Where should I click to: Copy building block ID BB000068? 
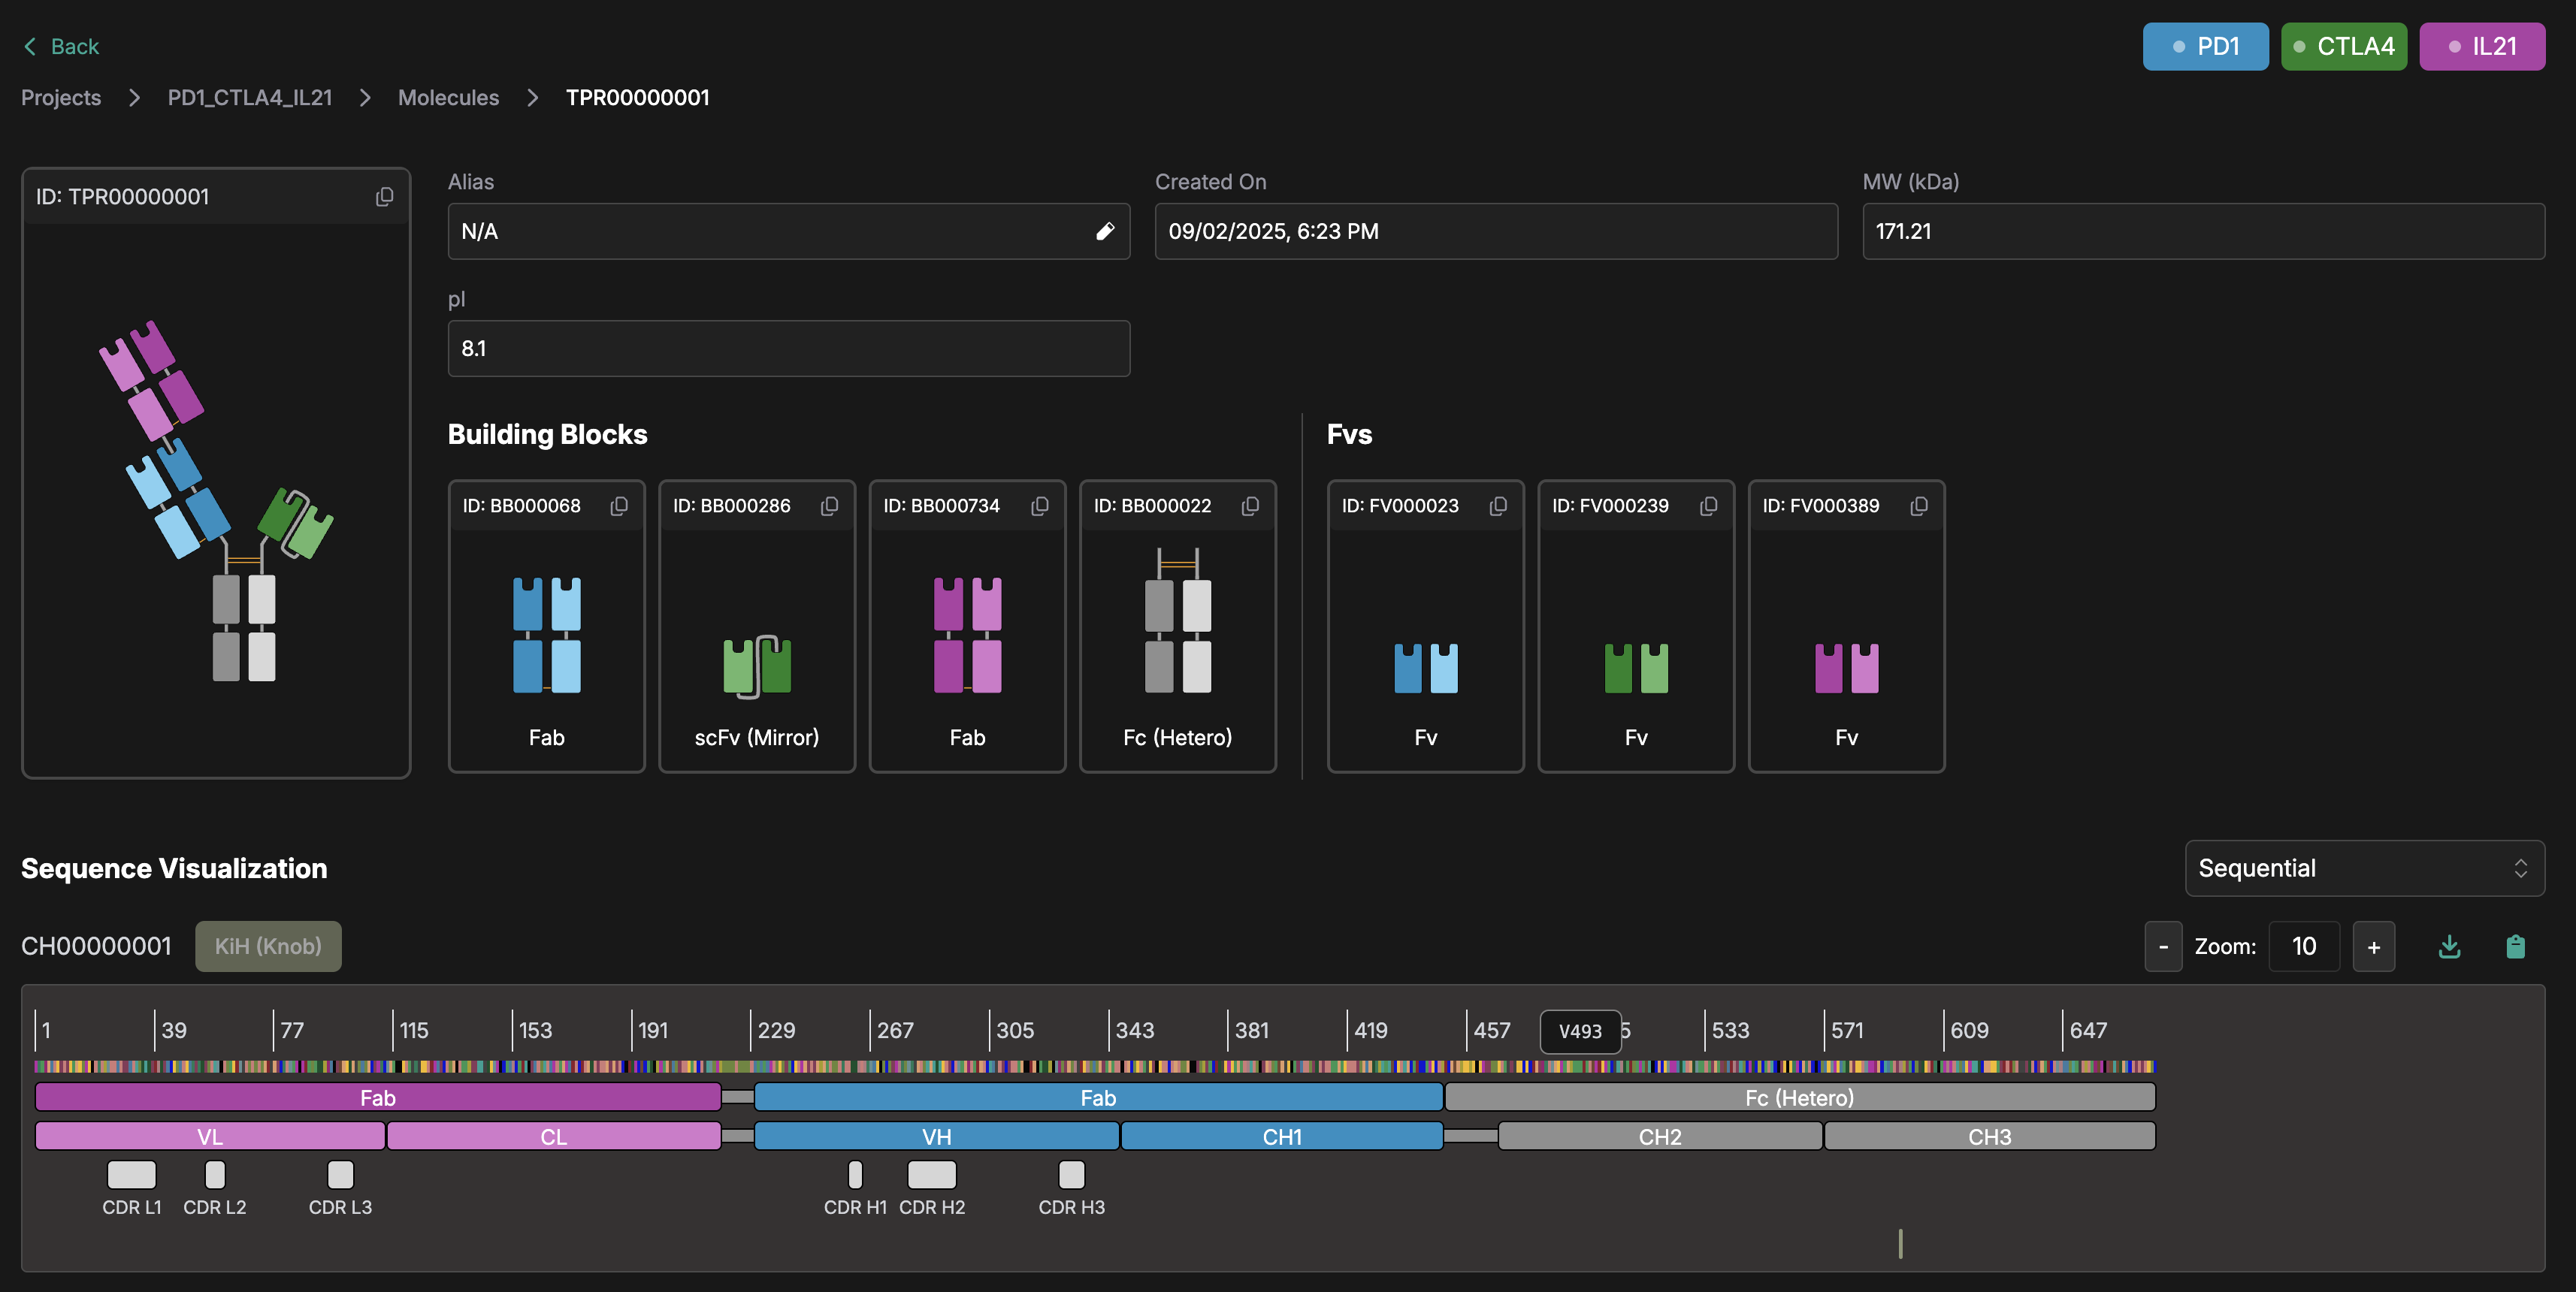pos(619,506)
